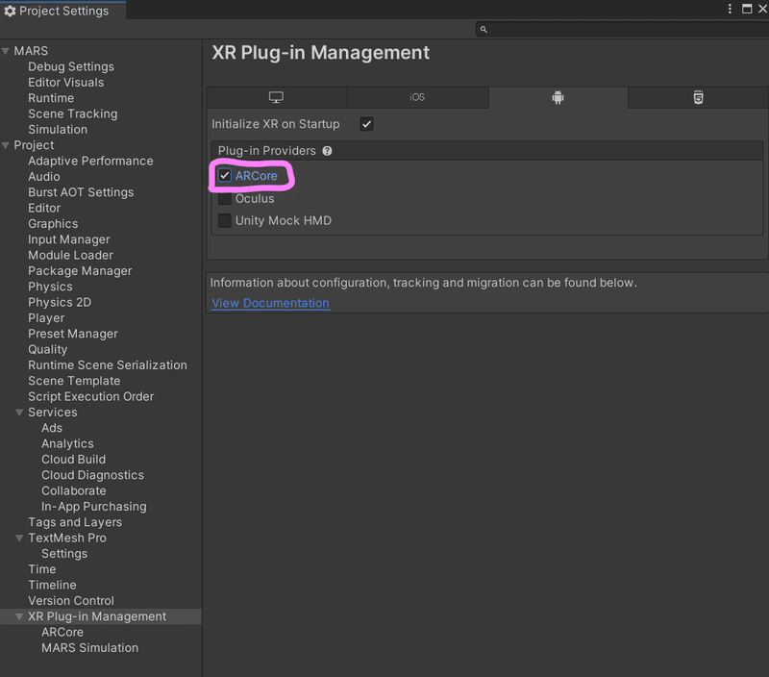Switch to the desktop platform tab

pyautogui.click(x=276, y=97)
